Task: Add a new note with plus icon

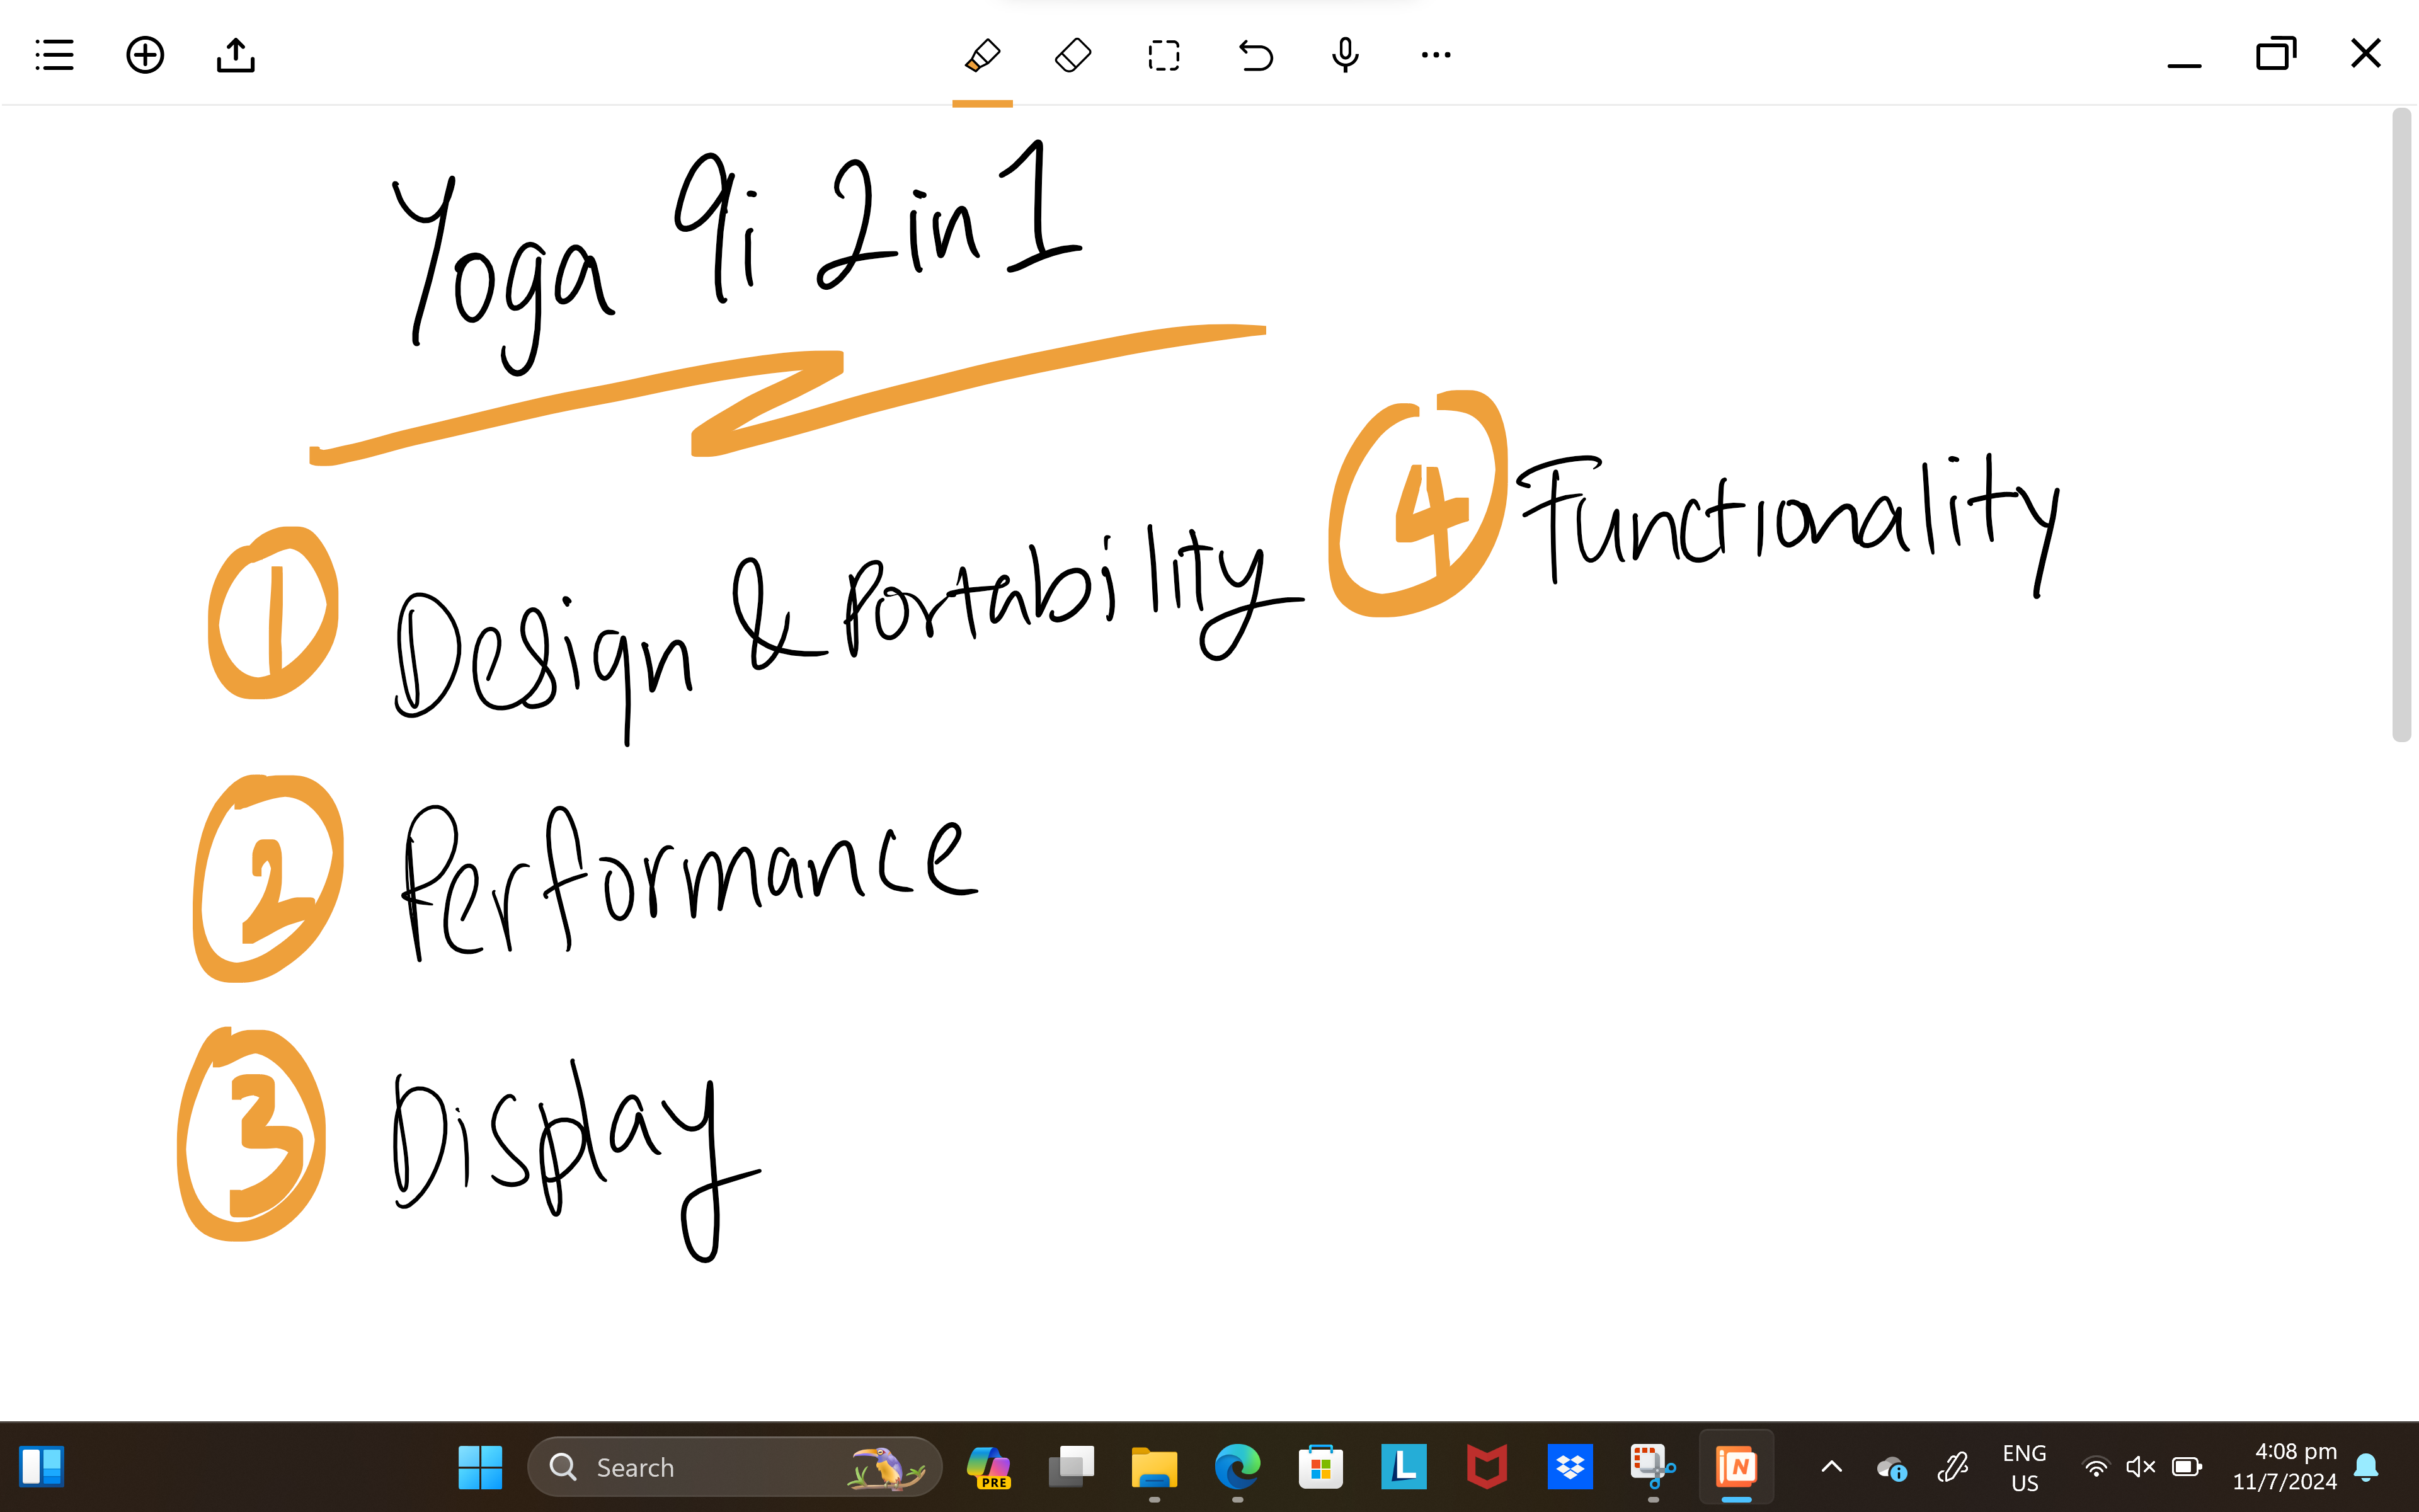Action: click(x=145, y=55)
